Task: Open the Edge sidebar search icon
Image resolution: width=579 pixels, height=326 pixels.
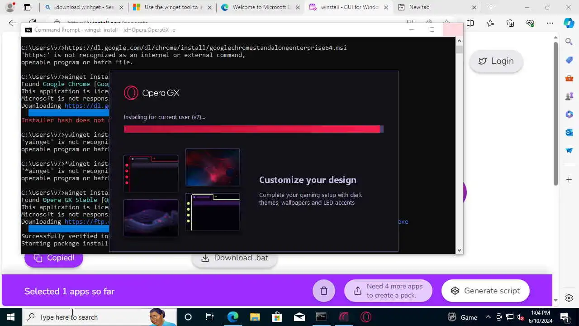Action: tap(569, 42)
